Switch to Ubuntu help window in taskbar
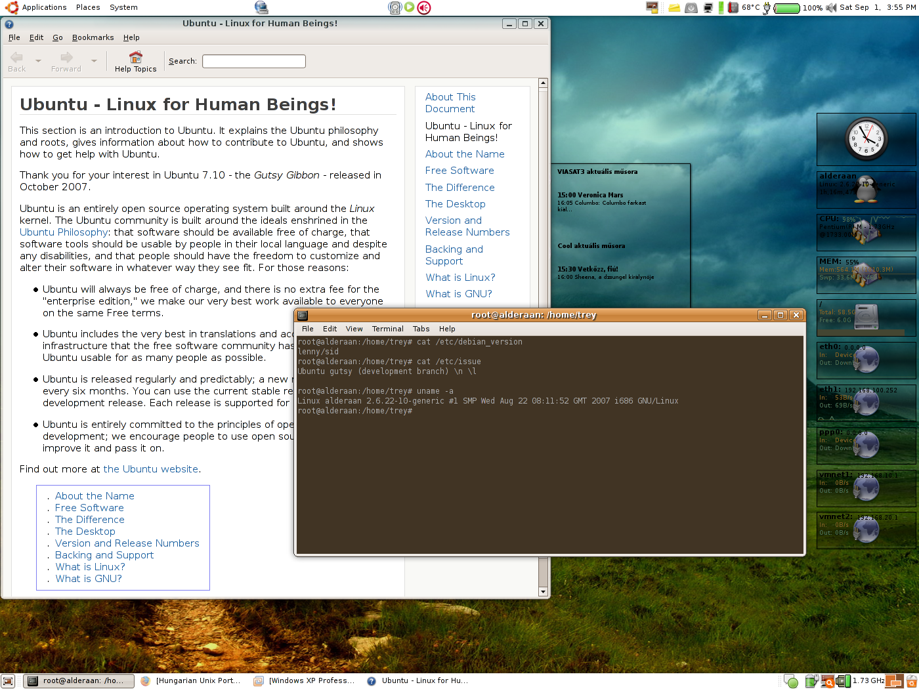919x689 pixels. coord(418,681)
